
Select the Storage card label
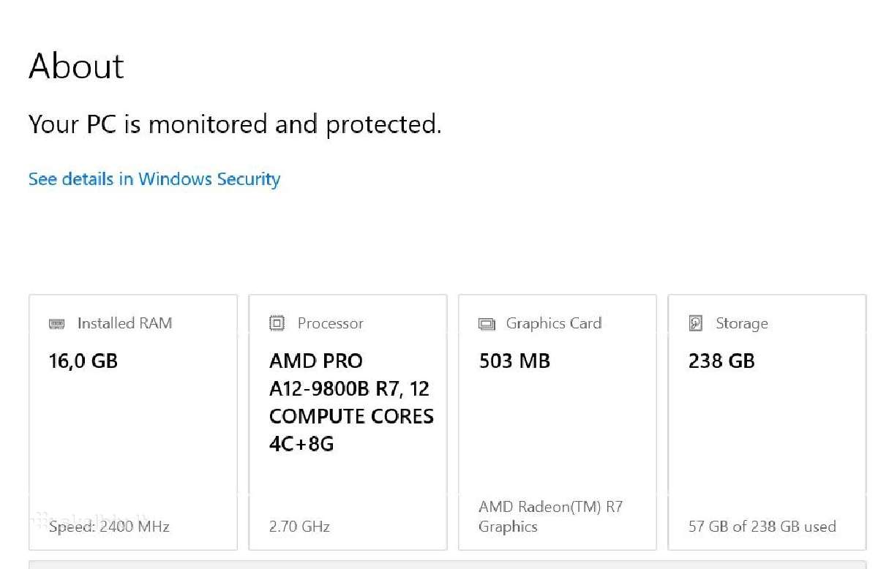pyautogui.click(x=742, y=323)
